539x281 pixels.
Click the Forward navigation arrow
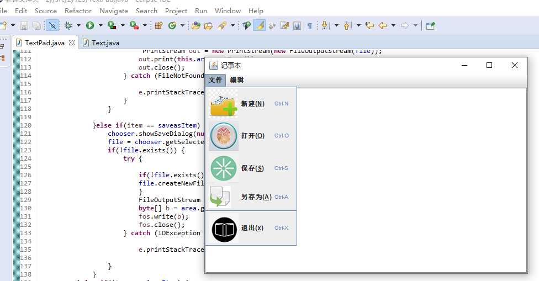coord(405,25)
